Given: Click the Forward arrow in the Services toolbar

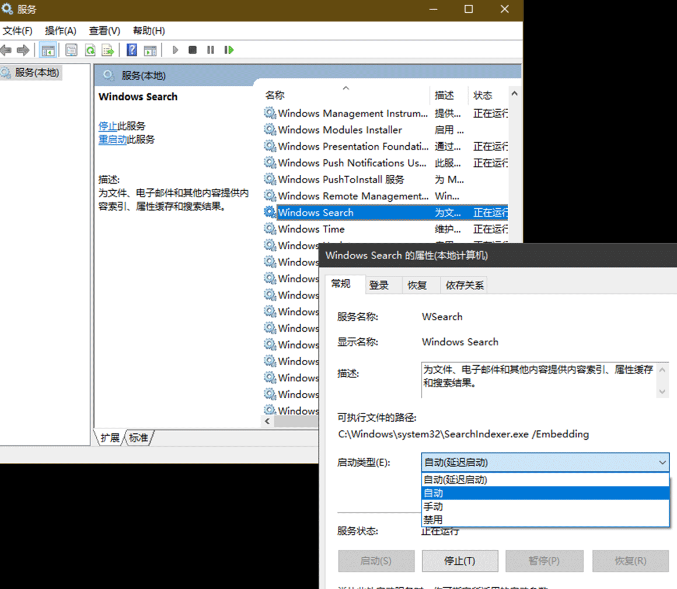Looking at the screenshot, I should click(23, 50).
